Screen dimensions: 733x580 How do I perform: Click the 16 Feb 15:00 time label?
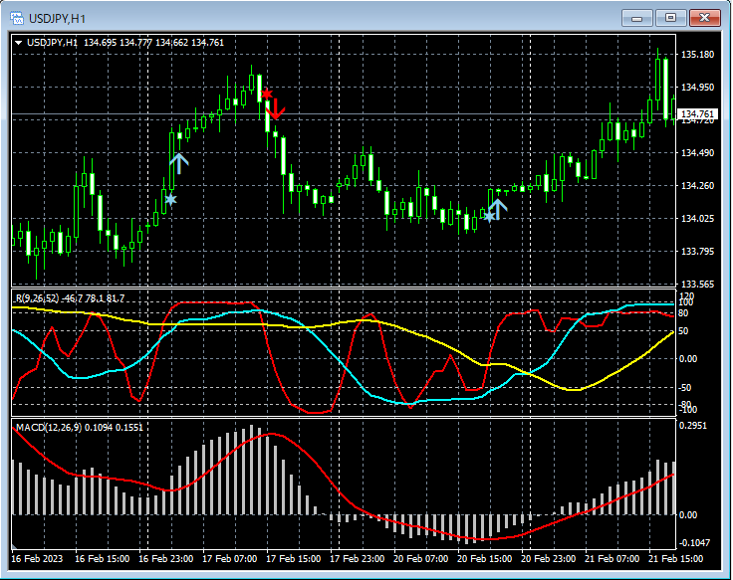click(x=102, y=558)
